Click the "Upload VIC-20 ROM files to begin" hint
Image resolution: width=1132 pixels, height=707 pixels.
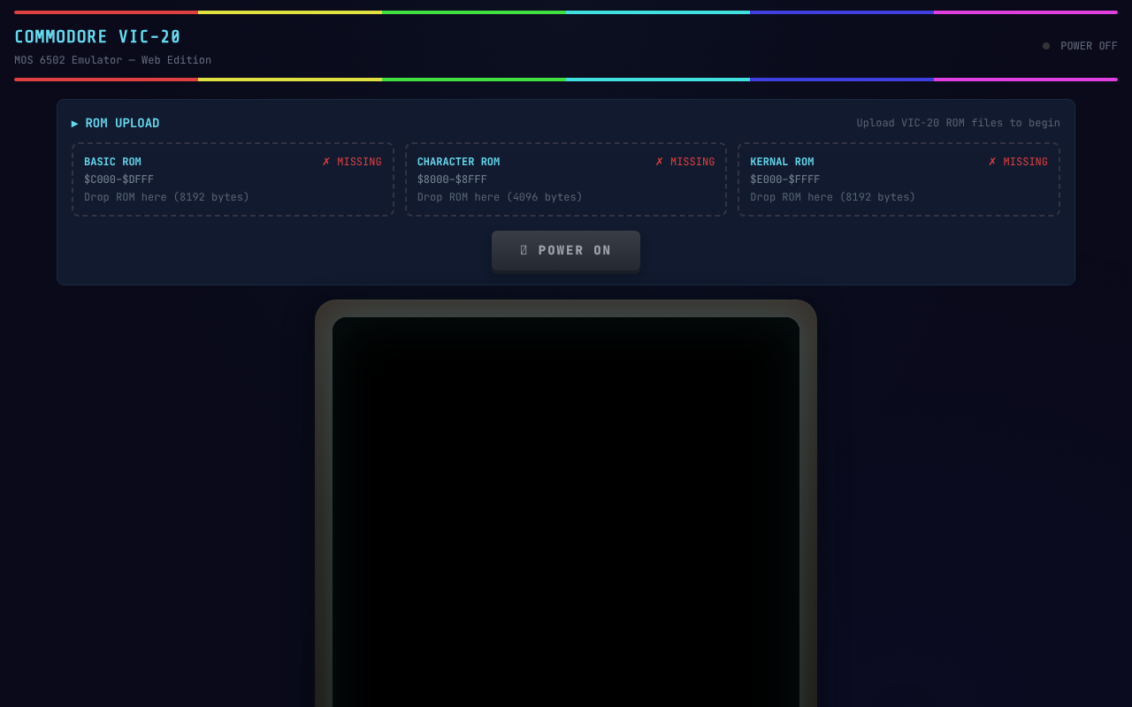[958, 123]
